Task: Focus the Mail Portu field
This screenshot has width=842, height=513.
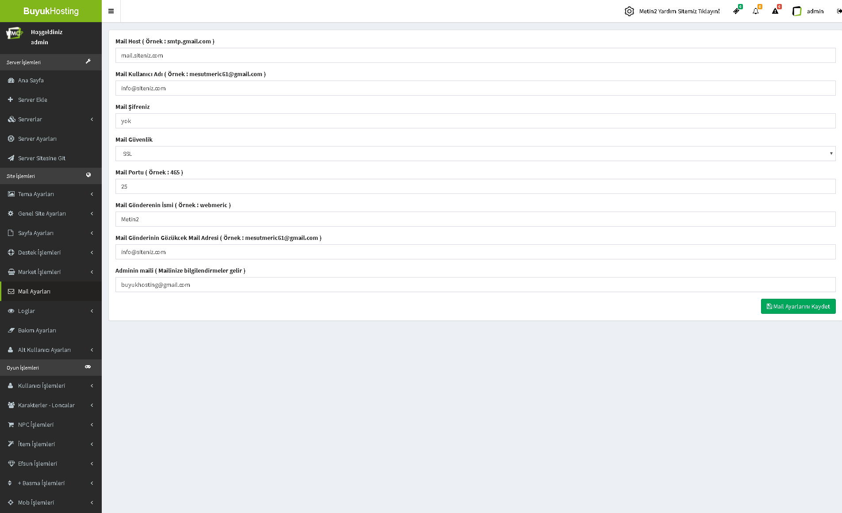Action: coord(475,186)
